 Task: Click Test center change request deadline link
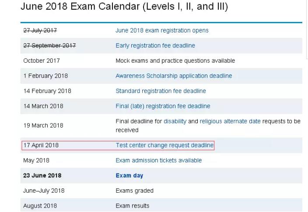(164, 145)
